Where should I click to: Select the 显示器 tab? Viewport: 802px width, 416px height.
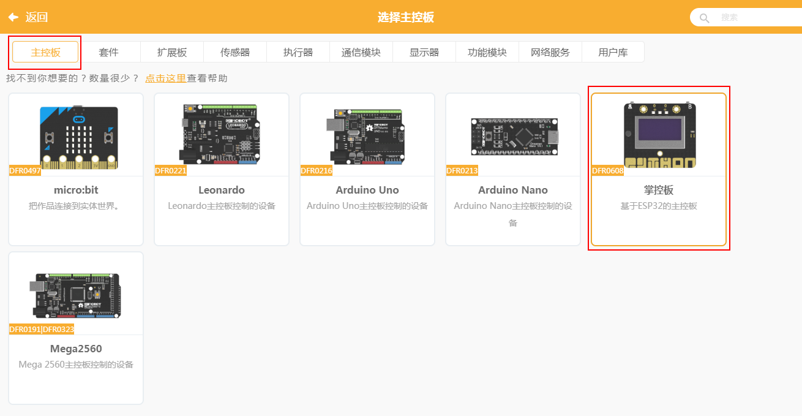pyautogui.click(x=424, y=52)
